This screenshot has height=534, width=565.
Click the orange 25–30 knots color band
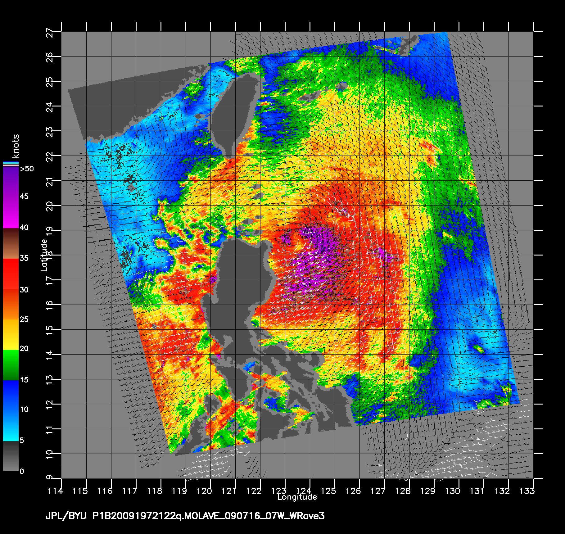(x=11, y=305)
